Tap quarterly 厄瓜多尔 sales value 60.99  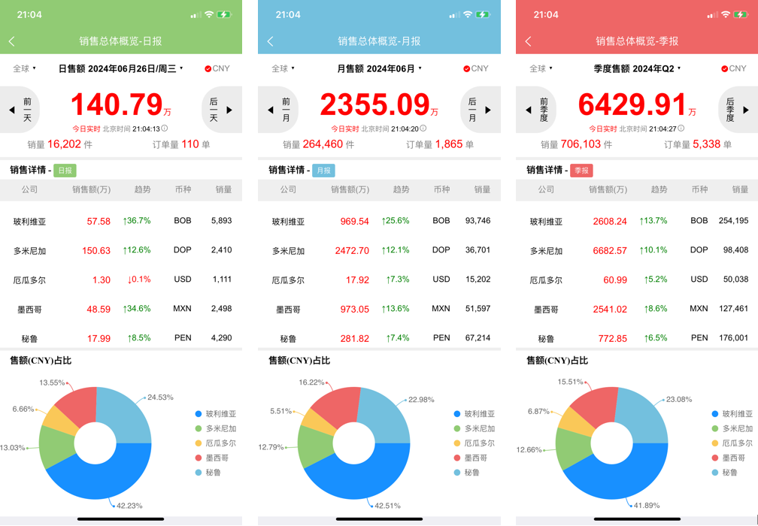click(x=615, y=280)
